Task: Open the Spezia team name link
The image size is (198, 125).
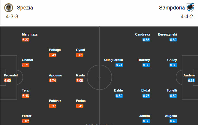Action: pos(25,8)
